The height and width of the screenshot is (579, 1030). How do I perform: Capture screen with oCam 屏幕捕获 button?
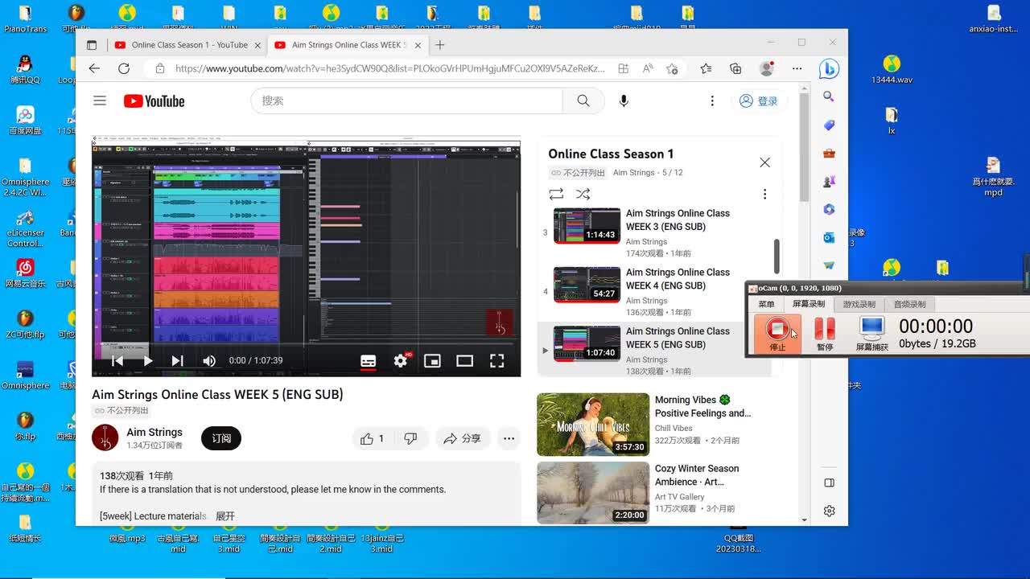pos(871,334)
